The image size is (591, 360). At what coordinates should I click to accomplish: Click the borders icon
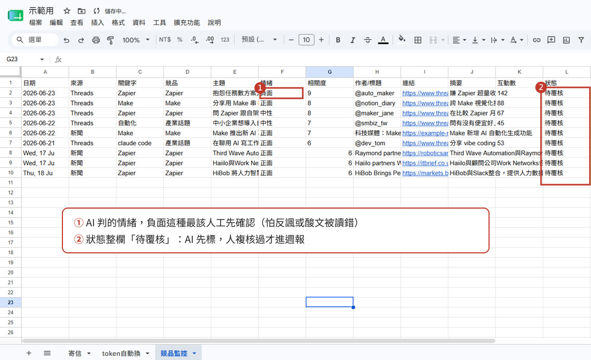(418, 40)
